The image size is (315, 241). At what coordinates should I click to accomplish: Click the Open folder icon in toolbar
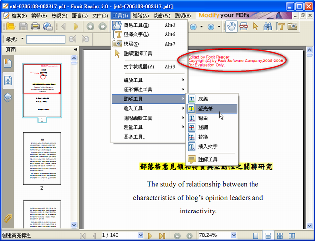pyautogui.click(x=10, y=27)
